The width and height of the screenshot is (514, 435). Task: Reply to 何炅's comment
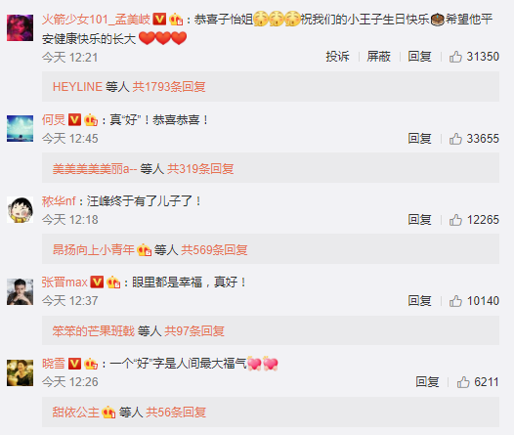(x=419, y=139)
